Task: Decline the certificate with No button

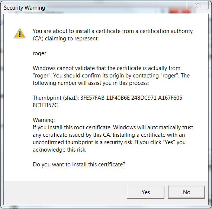Action: (x=187, y=192)
